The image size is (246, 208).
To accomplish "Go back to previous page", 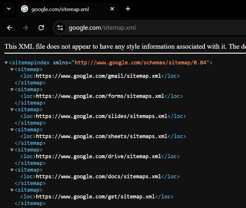I will [10, 28].
